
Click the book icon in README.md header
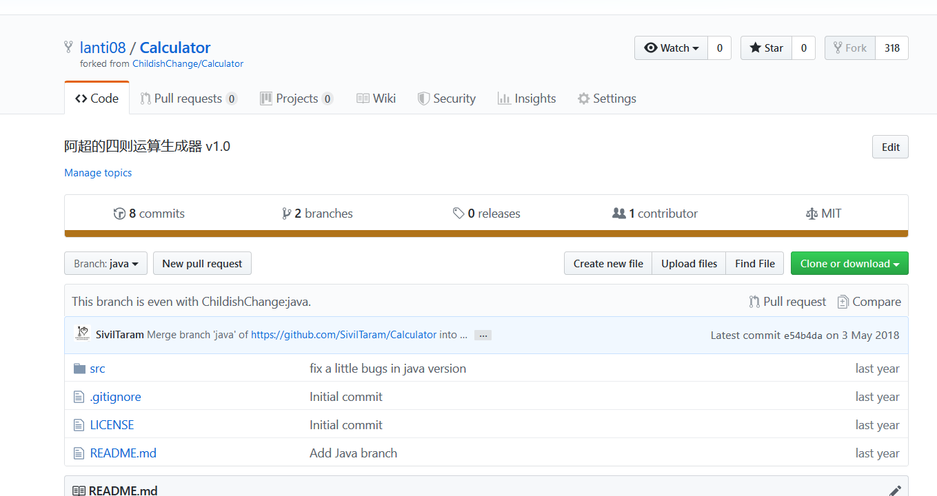[x=79, y=491]
